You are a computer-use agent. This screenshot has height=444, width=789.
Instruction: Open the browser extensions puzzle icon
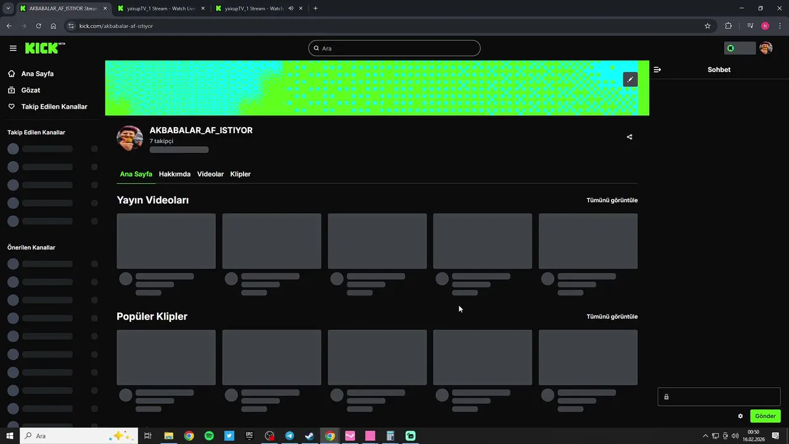[729, 26]
